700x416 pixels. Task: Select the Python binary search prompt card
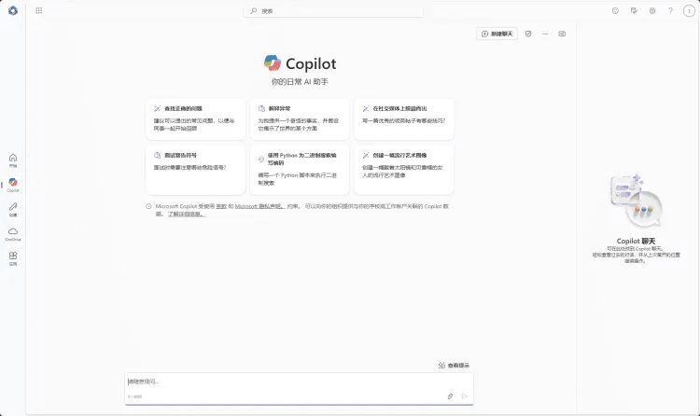coord(300,170)
